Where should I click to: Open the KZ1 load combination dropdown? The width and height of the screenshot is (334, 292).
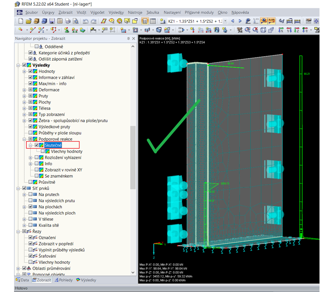tap(225, 21)
